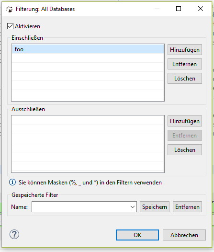214x252 pixels.
Task: Cancel with the Abbrechen button
Action: [184, 235]
